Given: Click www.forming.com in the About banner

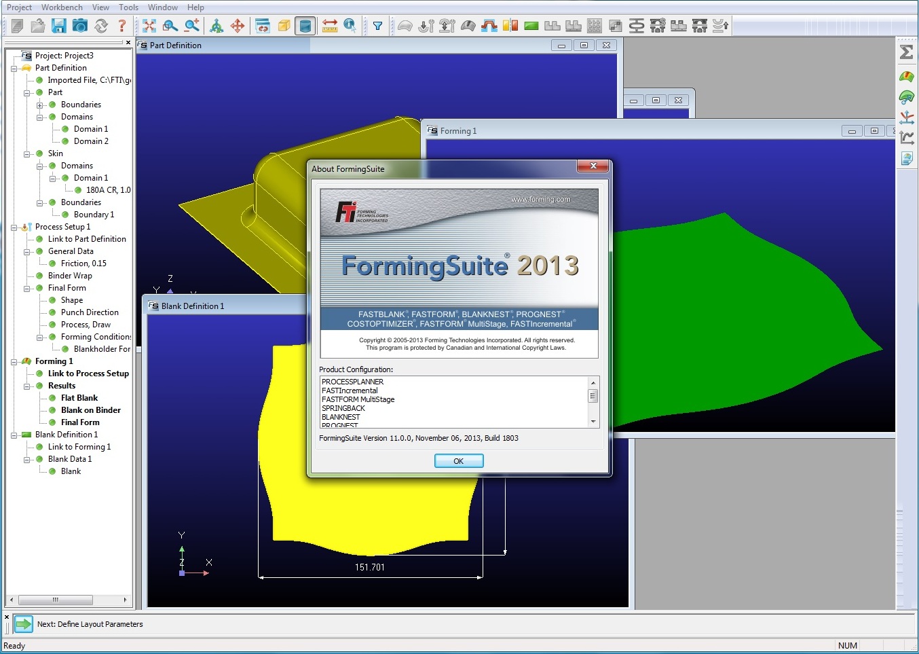Looking at the screenshot, I should pos(541,199).
